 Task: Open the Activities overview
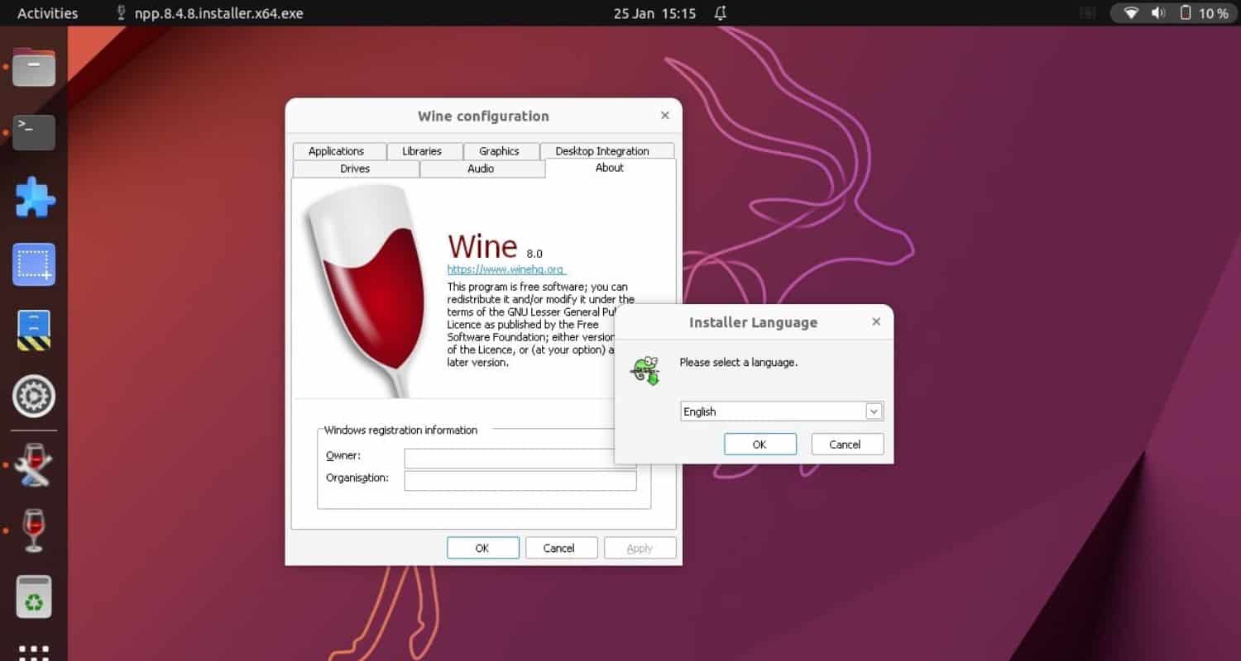[x=47, y=13]
